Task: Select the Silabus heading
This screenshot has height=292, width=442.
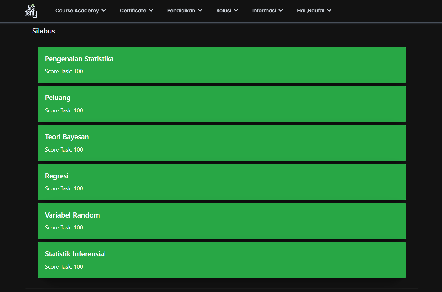Action: [44, 31]
